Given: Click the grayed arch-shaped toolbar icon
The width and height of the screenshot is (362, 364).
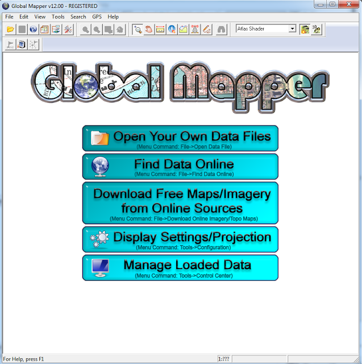Looking at the screenshot, I should (221, 30).
